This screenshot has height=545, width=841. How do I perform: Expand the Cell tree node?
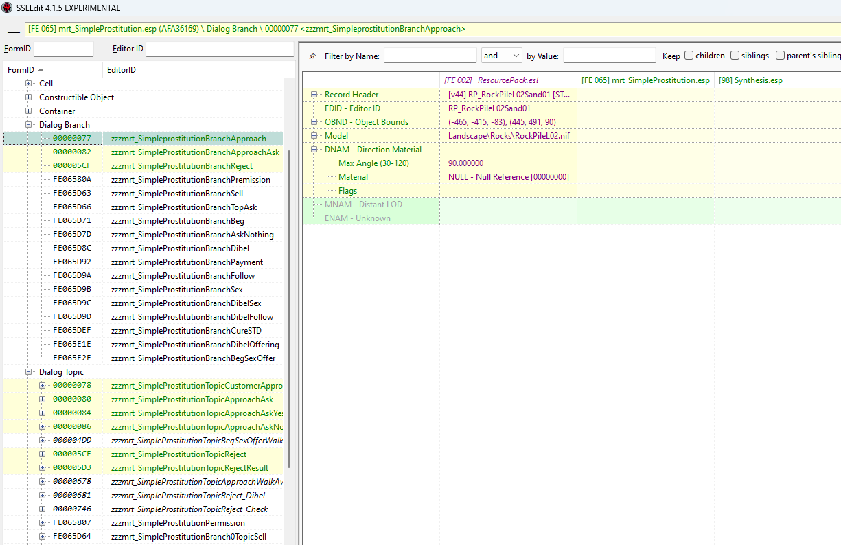point(29,84)
